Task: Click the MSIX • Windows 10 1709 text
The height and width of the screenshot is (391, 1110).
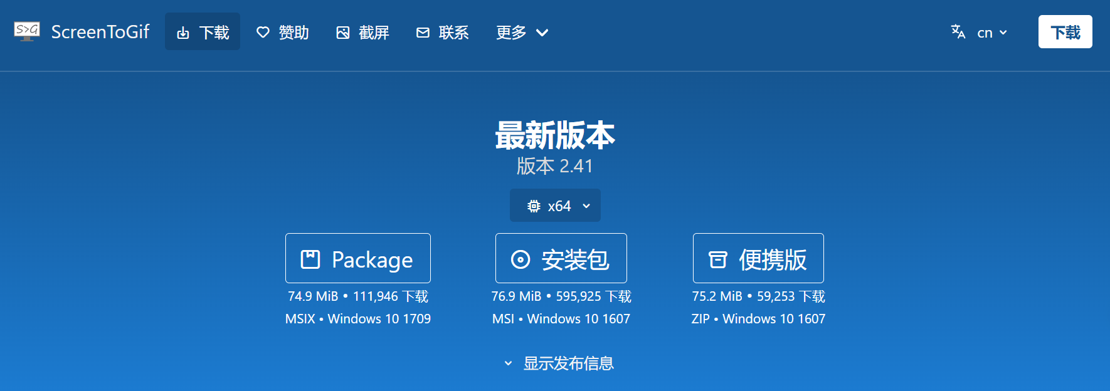Action: (x=358, y=319)
